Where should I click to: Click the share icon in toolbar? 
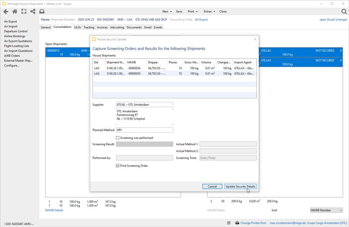coord(33,12)
